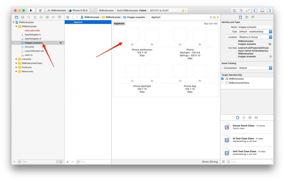Switch to the Version editor
The image size is (285, 181).
click(247, 10)
